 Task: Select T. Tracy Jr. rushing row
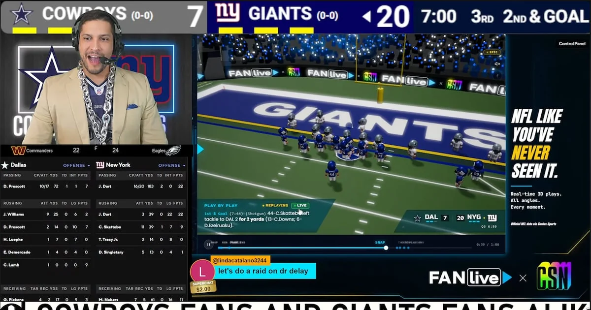click(x=141, y=239)
